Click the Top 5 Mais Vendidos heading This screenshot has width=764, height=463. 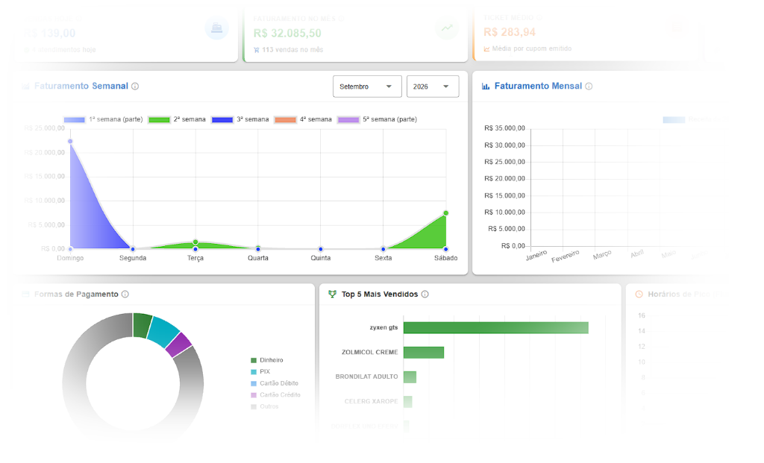380,294
